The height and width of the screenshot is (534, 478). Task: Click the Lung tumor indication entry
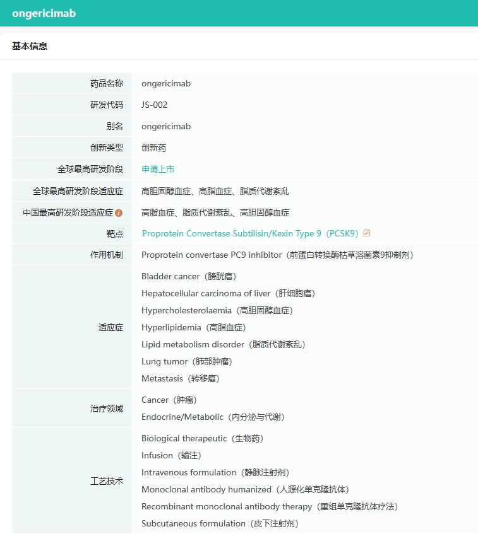click(186, 361)
